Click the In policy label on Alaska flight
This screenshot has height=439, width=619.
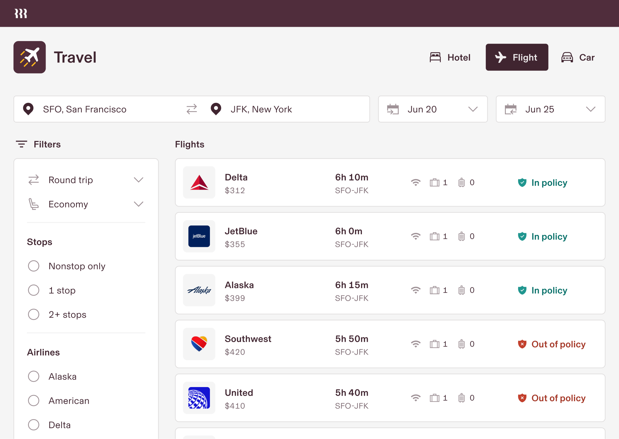[549, 290]
